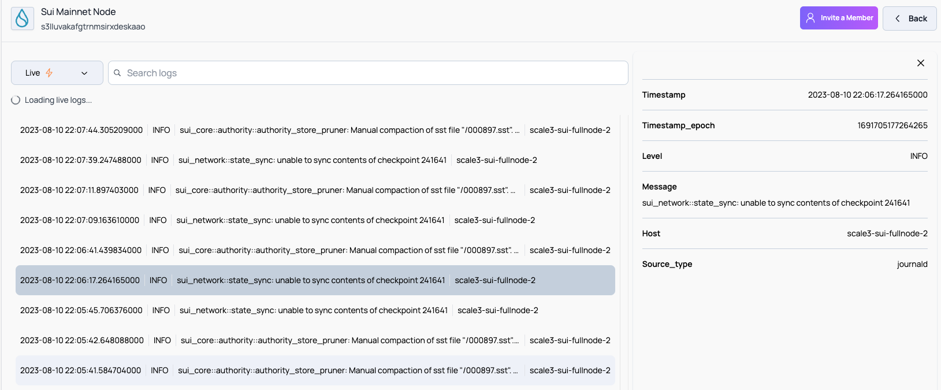Screen dimensions: 941x390
Task: Select the log row at 22:05:41.584704000
Action: click(x=315, y=370)
